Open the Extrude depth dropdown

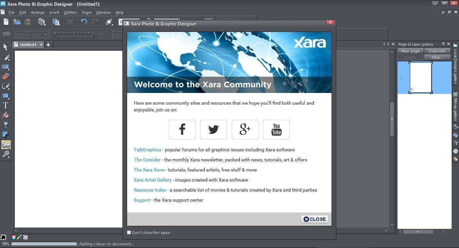pos(32,34)
